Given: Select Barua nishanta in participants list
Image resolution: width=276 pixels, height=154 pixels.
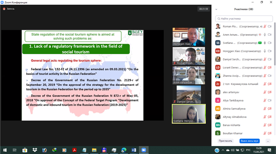Looking at the screenshot, I should pyautogui.click(x=243, y=125).
